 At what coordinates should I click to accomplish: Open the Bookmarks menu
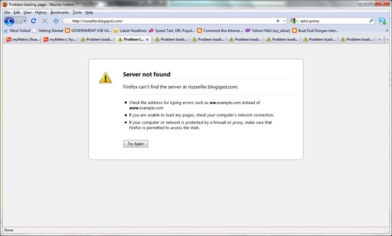60,12
